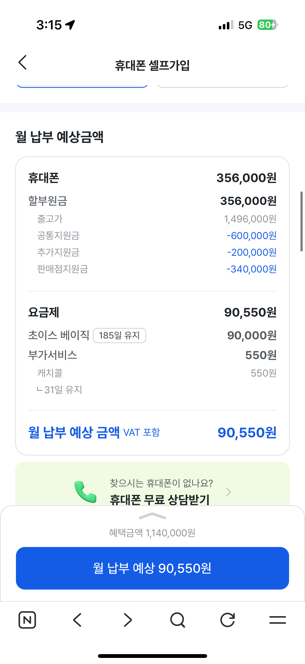This screenshot has width=305, height=664.
Task: Go forward using the browser toolbar arrow
Action: [128, 620]
